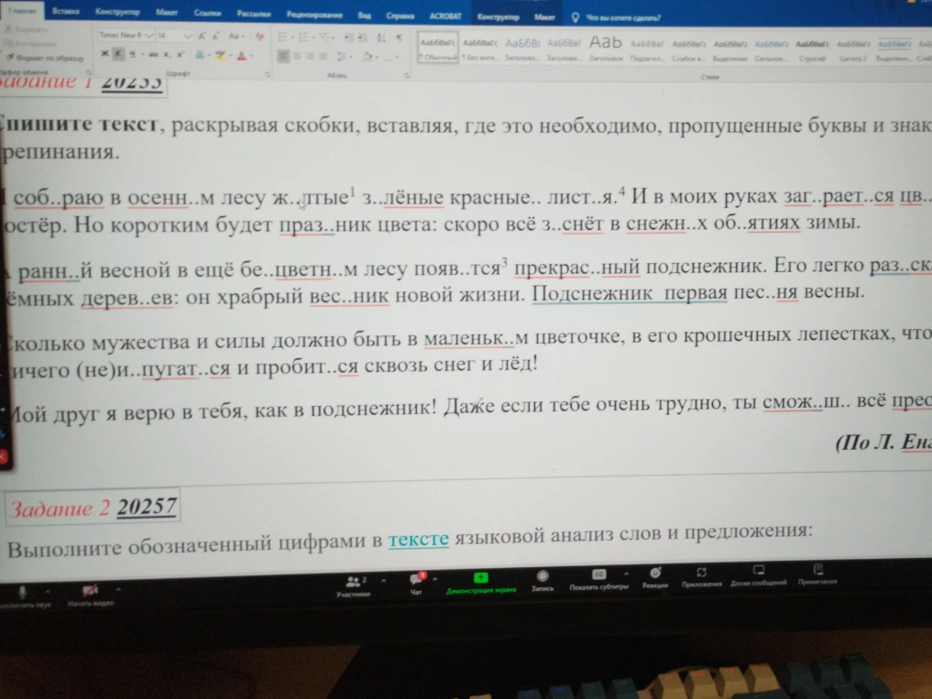The height and width of the screenshot is (699, 932).
Task: Open the Ссылки ribbon tab
Action: [x=207, y=13]
